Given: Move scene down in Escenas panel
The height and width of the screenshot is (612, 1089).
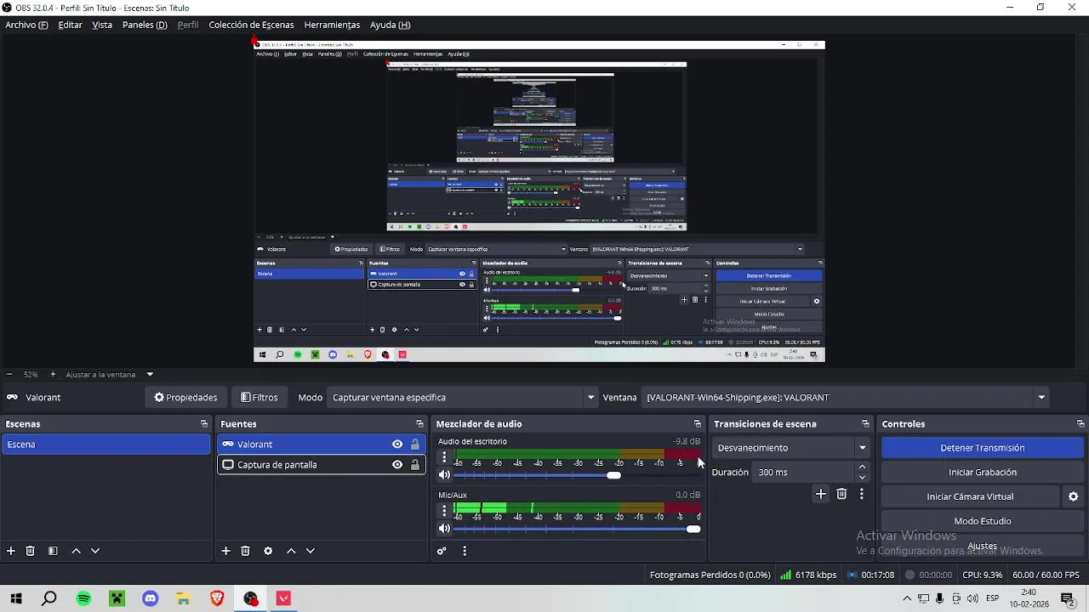Looking at the screenshot, I should pyautogui.click(x=95, y=551).
